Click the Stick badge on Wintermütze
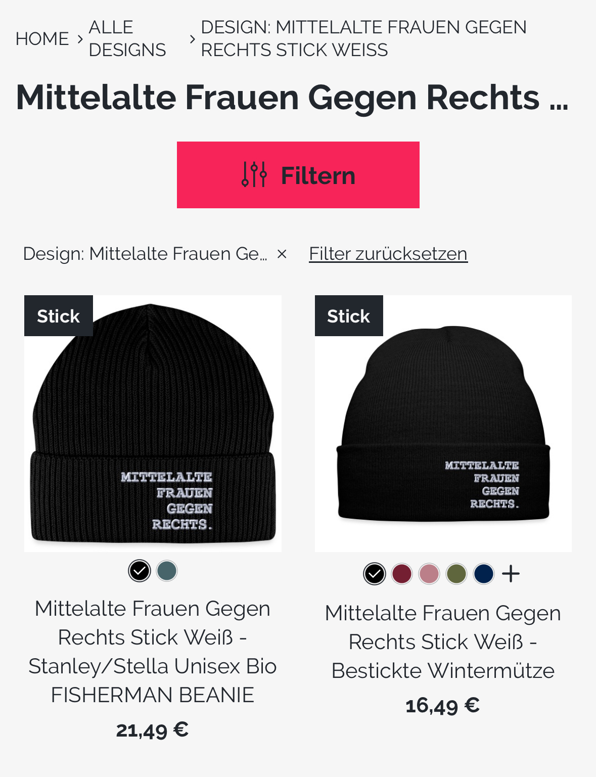Image resolution: width=596 pixels, height=777 pixels. (x=349, y=316)
